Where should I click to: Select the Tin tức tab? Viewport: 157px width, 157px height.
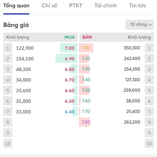pyautogui.click(x=138, y=5)
